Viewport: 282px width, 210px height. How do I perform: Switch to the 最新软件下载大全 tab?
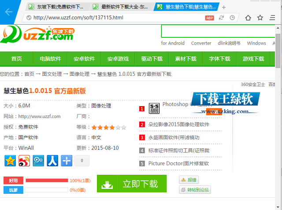pyautogui.click(x=121, y=7)
